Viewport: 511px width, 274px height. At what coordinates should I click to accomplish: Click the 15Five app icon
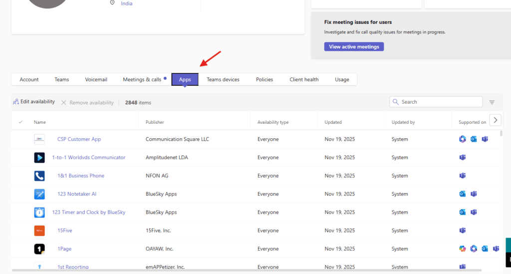(x=39, y=231)
